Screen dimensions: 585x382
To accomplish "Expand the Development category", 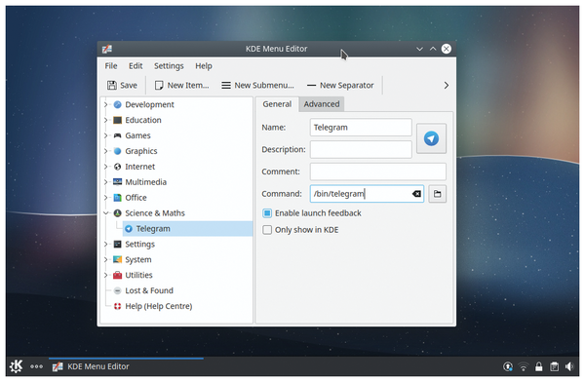I will [x=106, y=104].
